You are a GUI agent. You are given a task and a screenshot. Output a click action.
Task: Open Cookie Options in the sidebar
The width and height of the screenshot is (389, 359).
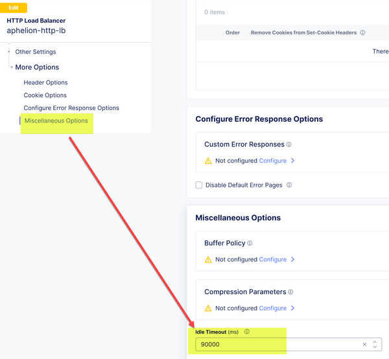(x=45, y=95)
